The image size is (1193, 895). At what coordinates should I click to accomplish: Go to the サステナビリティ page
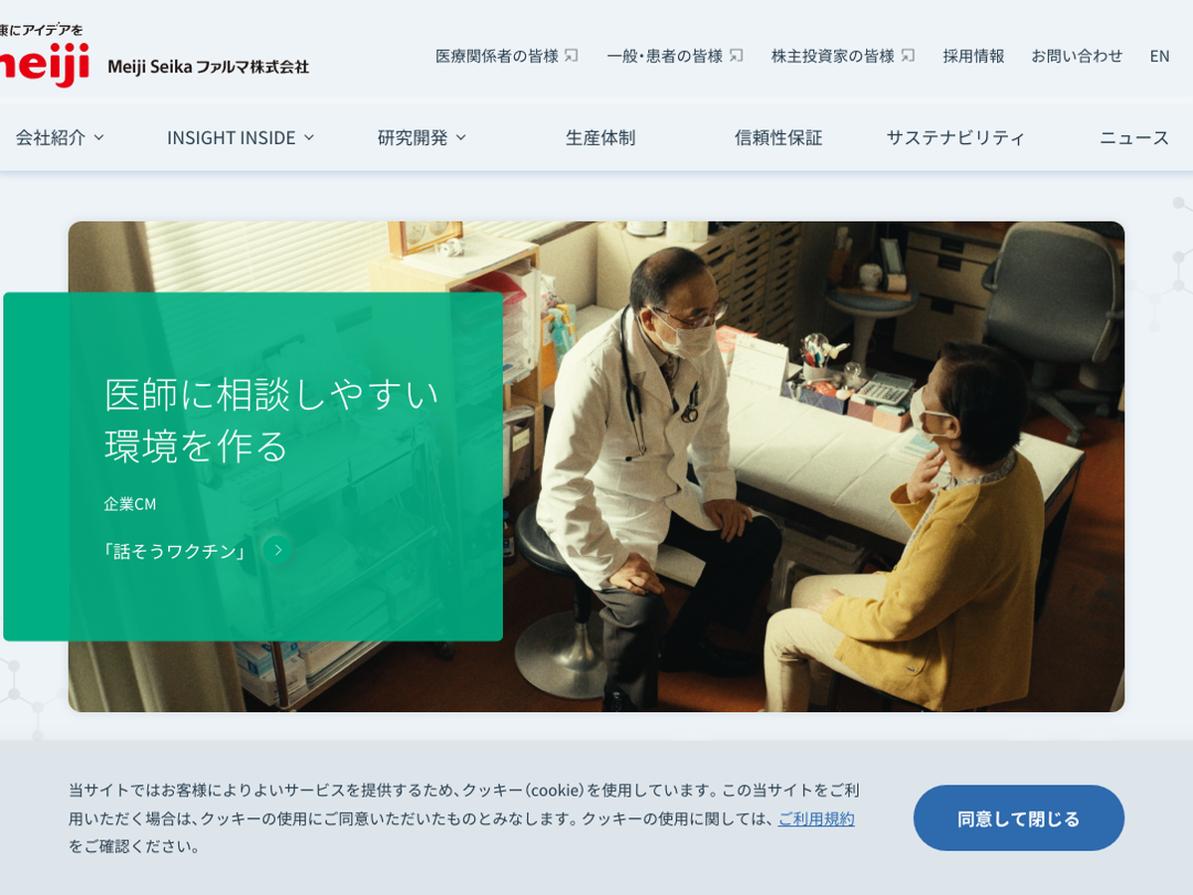coord(955,138)
